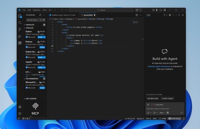Viewport: 200px width, 129px height.
Task: Open chat session target dropdown in chat input
Action: (149, 113)
